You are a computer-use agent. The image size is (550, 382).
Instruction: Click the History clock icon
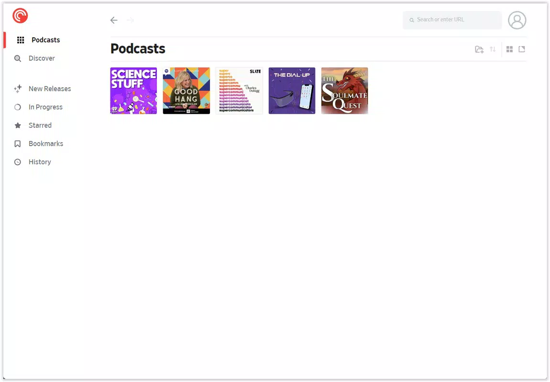18,162
